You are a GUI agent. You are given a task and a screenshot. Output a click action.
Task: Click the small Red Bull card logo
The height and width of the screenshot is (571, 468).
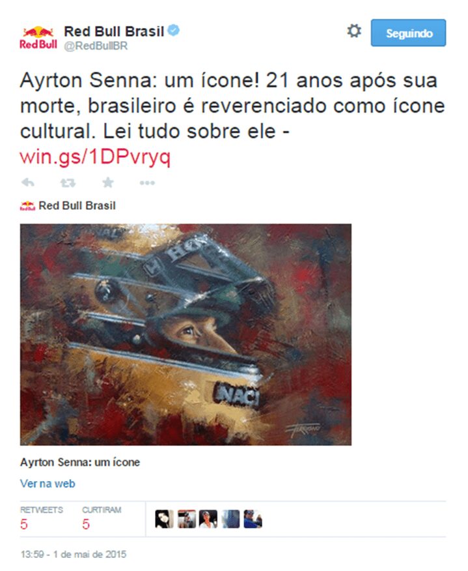(27, 206)
